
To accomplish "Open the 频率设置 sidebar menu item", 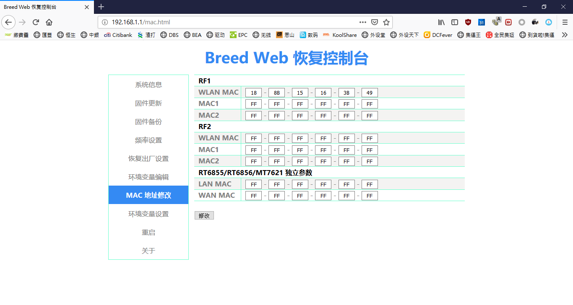I will point(148,140).
